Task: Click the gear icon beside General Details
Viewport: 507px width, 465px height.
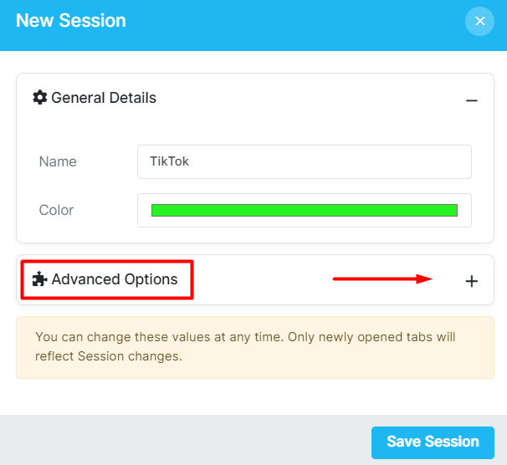Action: [40, 98]
